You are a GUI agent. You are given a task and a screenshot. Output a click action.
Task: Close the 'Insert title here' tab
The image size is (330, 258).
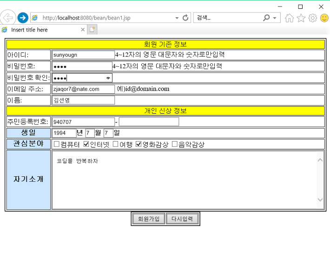click(83, 30)
